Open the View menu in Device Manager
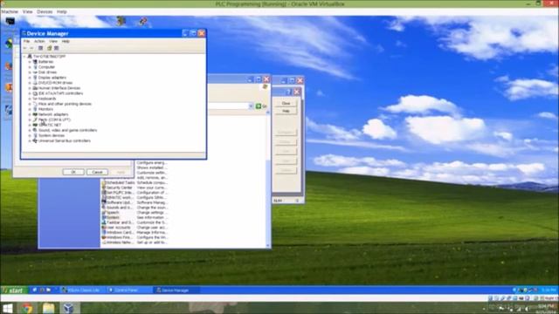This screenshot has height=314, width=559. pyautogui.click(x=53, y=41)
